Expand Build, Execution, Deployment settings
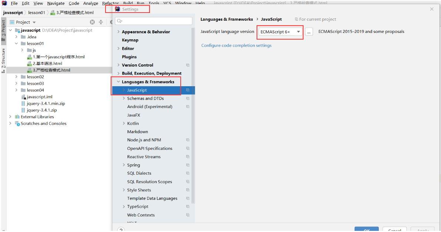441x232 pixels. (118, 73)
